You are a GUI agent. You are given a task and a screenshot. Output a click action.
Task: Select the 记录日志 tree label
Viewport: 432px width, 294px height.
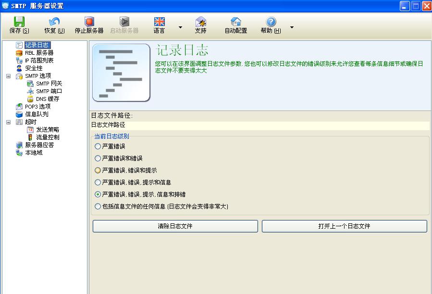[x=37, y=45]
